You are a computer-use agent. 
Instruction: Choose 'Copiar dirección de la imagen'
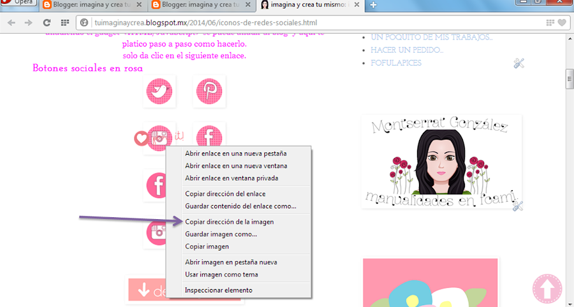[229, 222]
